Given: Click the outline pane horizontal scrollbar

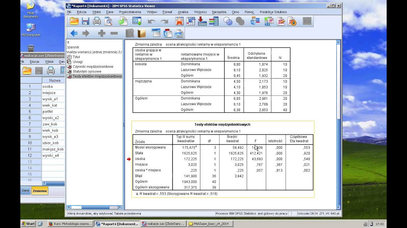Looking at the screenshot, I should pos(94,207).
